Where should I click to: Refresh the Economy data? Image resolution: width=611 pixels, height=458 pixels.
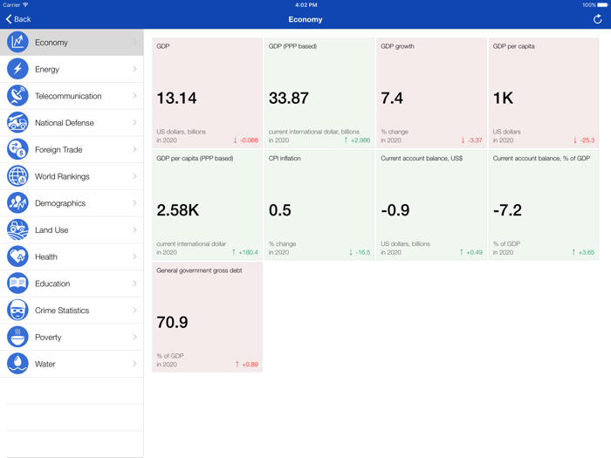[x=597, y=19]
